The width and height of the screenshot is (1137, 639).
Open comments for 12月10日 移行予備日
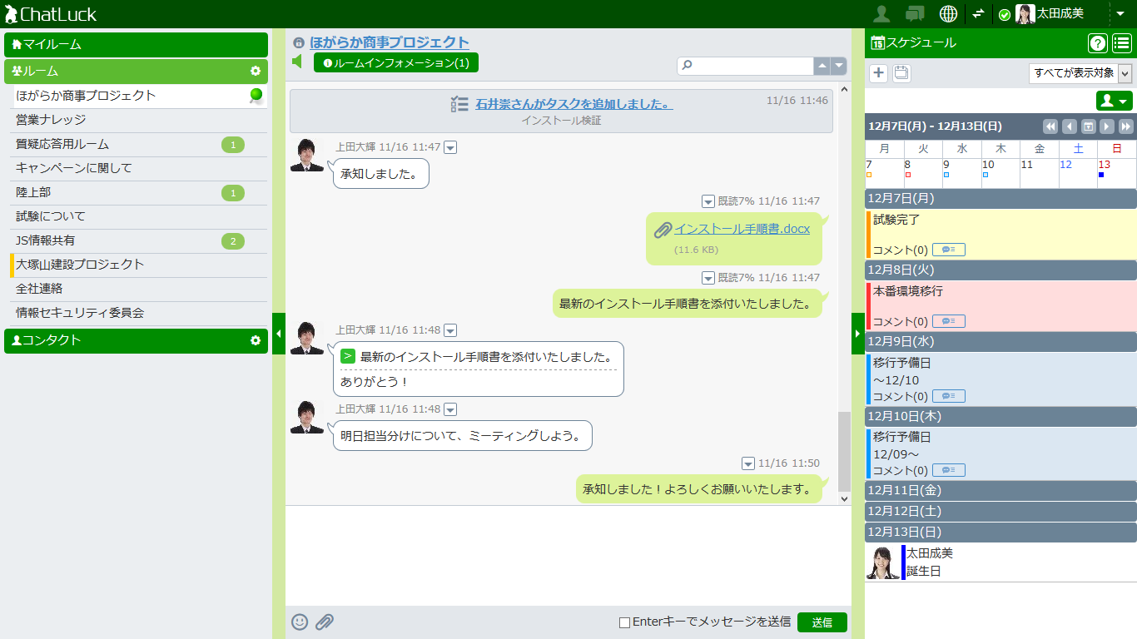pos(949,470)
